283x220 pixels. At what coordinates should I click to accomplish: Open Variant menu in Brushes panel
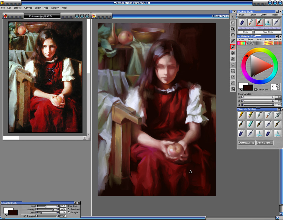[x=253, y=15]
